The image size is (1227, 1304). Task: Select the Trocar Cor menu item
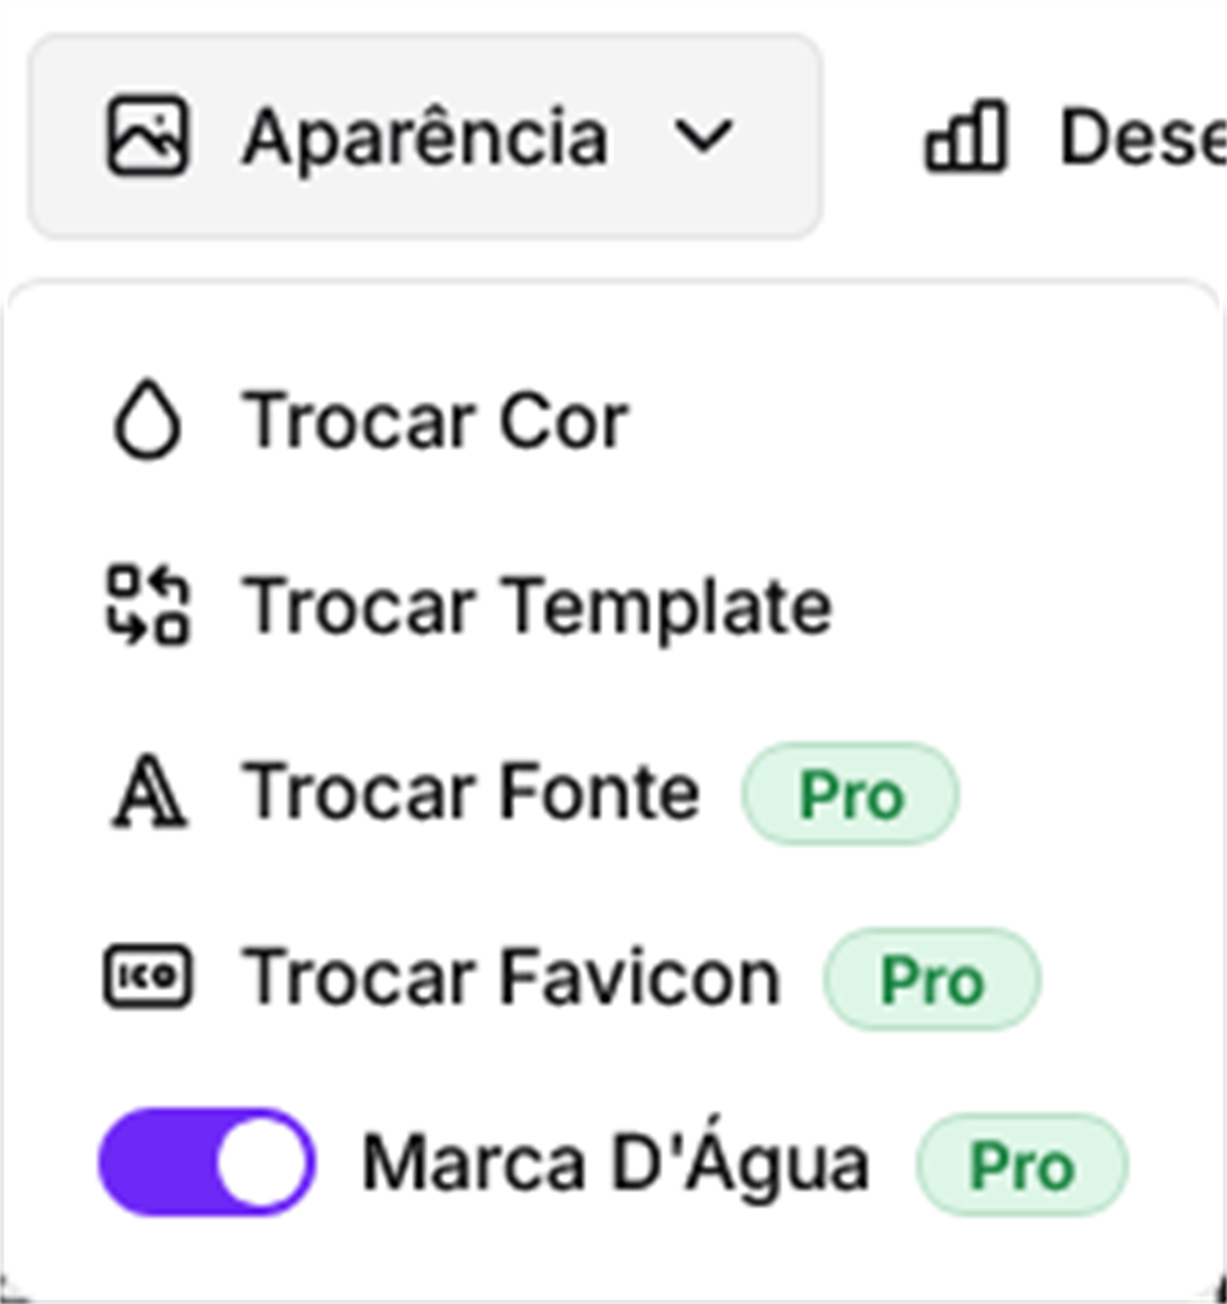(x=435, y=420)
